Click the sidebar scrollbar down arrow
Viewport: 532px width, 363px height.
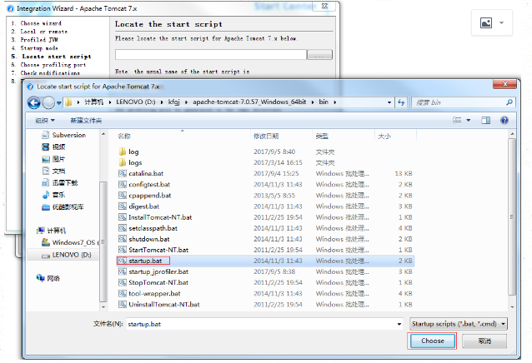click(x=103, y=307)
